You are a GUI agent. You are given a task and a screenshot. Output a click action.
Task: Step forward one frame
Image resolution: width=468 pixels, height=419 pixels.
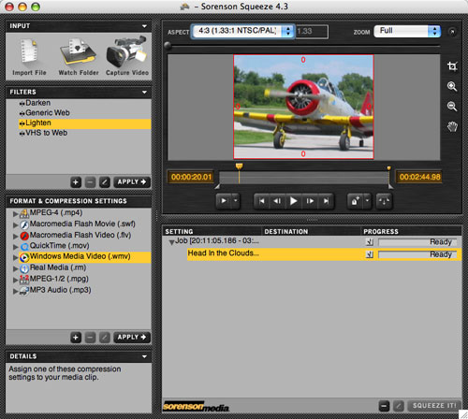click(310, 201)
